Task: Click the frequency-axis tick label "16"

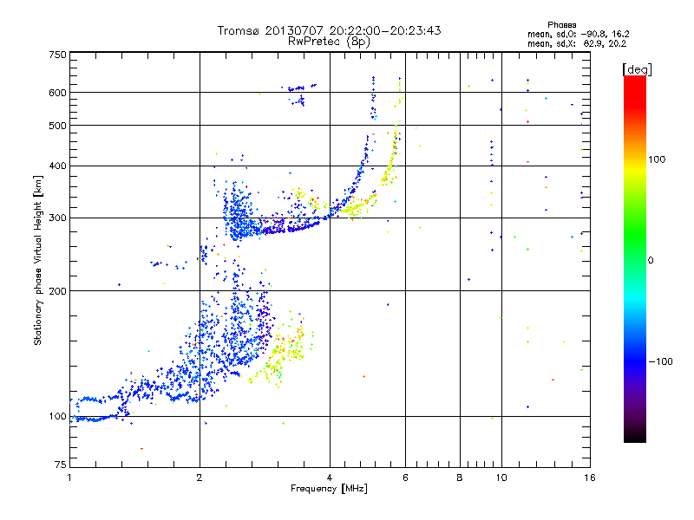Action: (x=590, y=478)
